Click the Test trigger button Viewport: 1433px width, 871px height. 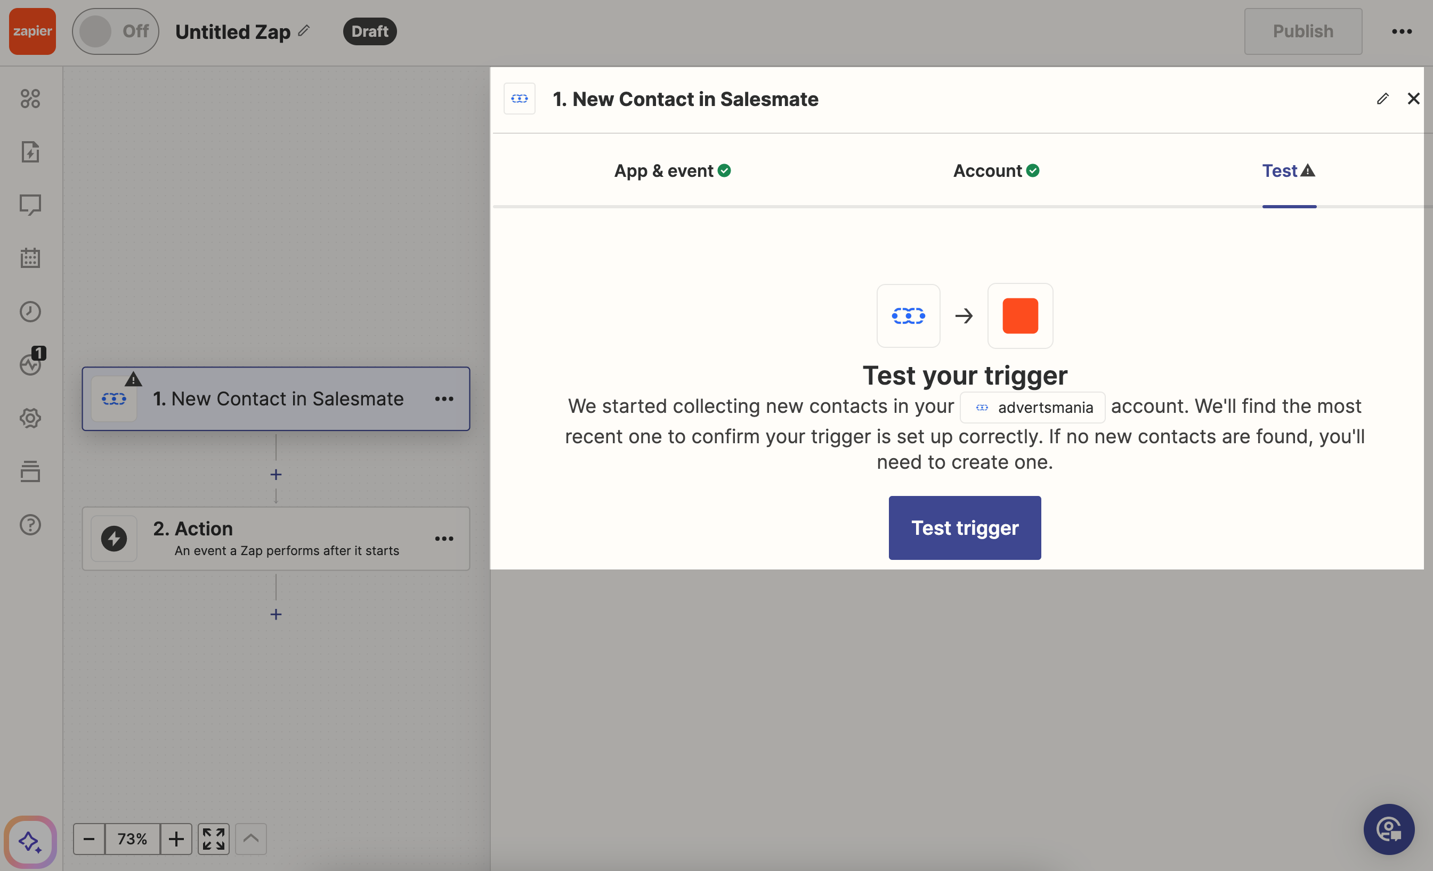click(964, 528)
